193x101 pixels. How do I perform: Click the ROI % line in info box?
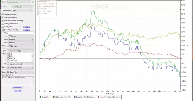(x=42, y=14)
